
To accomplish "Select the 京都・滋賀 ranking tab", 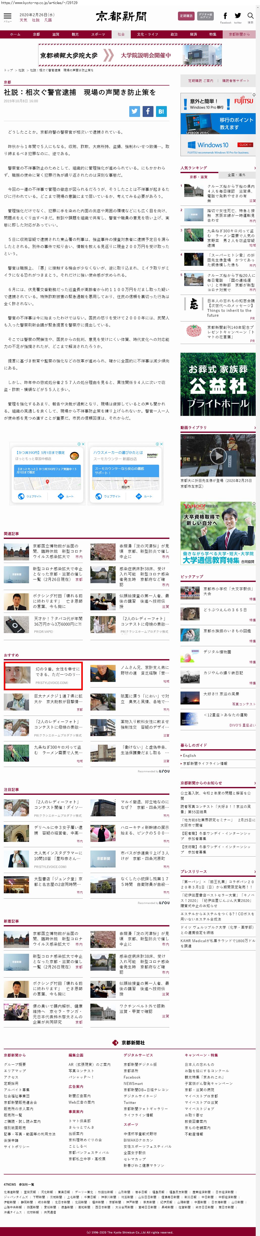I will (x=199, y=176).
